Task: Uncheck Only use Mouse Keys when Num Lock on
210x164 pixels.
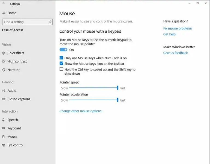Action: point(61,58)
